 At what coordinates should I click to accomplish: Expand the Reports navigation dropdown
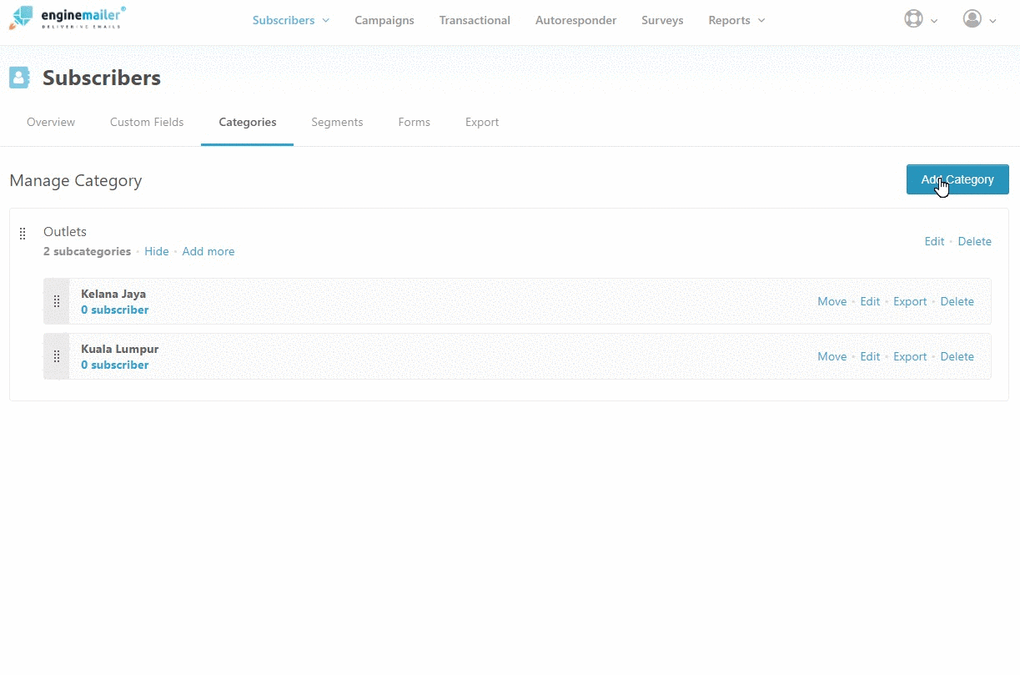click(736, 20)
